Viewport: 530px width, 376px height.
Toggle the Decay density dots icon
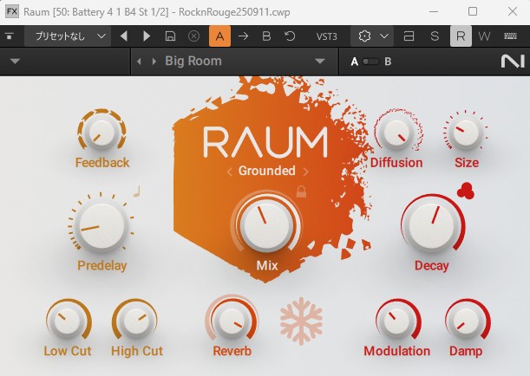coord(466,191)
